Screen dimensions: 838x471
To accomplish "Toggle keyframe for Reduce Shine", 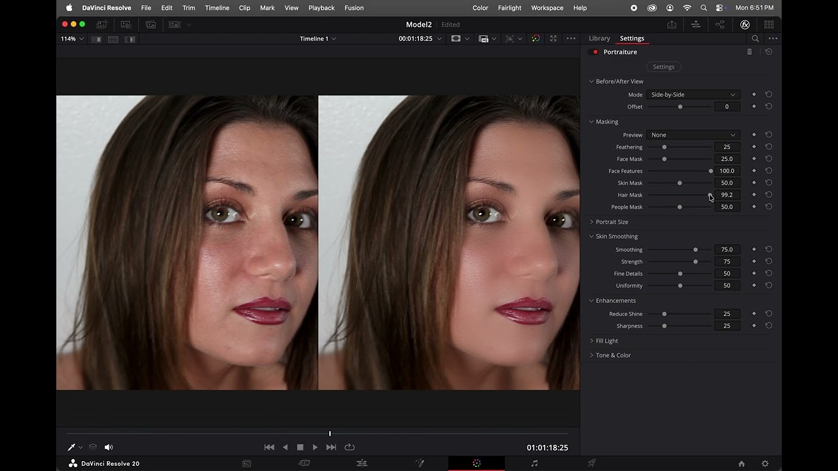I will pos(754,314).
